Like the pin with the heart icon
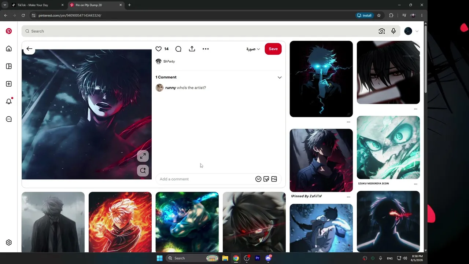This screenshot has height=264, width=469. (x=158, y=49)
